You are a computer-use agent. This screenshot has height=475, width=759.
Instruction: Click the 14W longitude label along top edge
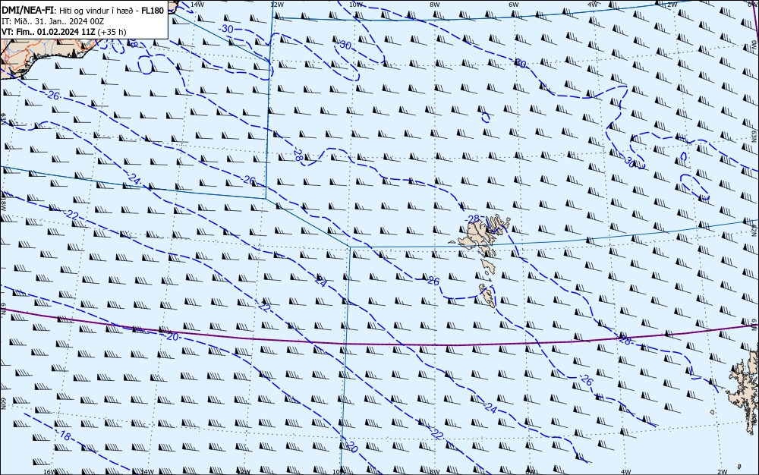coord(197,5)
